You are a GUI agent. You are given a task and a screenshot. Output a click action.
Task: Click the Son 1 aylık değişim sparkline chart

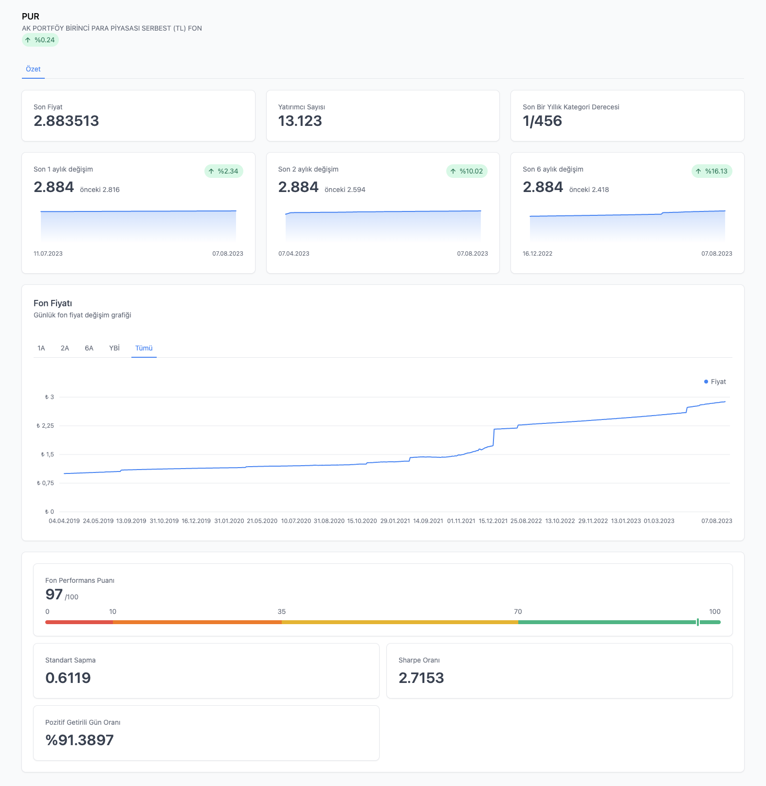tap(138, 225)
